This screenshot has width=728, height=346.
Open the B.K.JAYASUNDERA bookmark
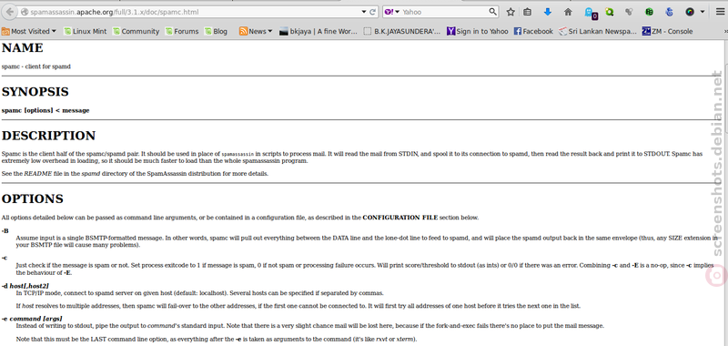(402, 31)
